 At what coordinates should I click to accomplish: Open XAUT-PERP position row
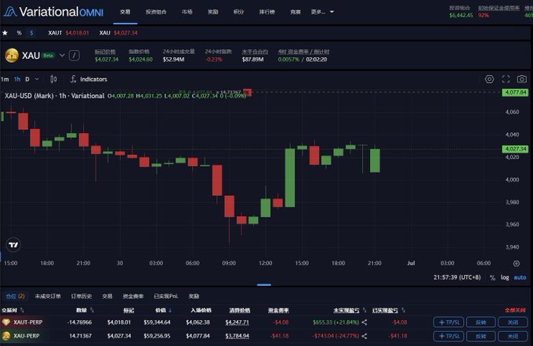click(x=266, y=323)
